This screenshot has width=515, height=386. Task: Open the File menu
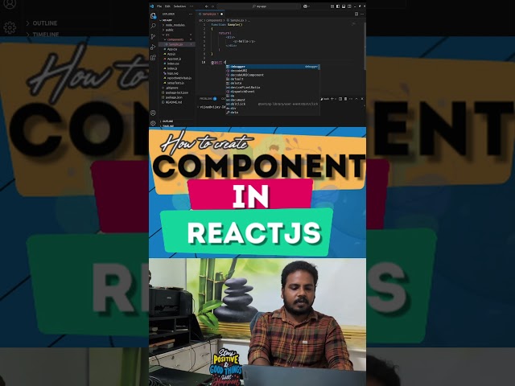[159, 6]
